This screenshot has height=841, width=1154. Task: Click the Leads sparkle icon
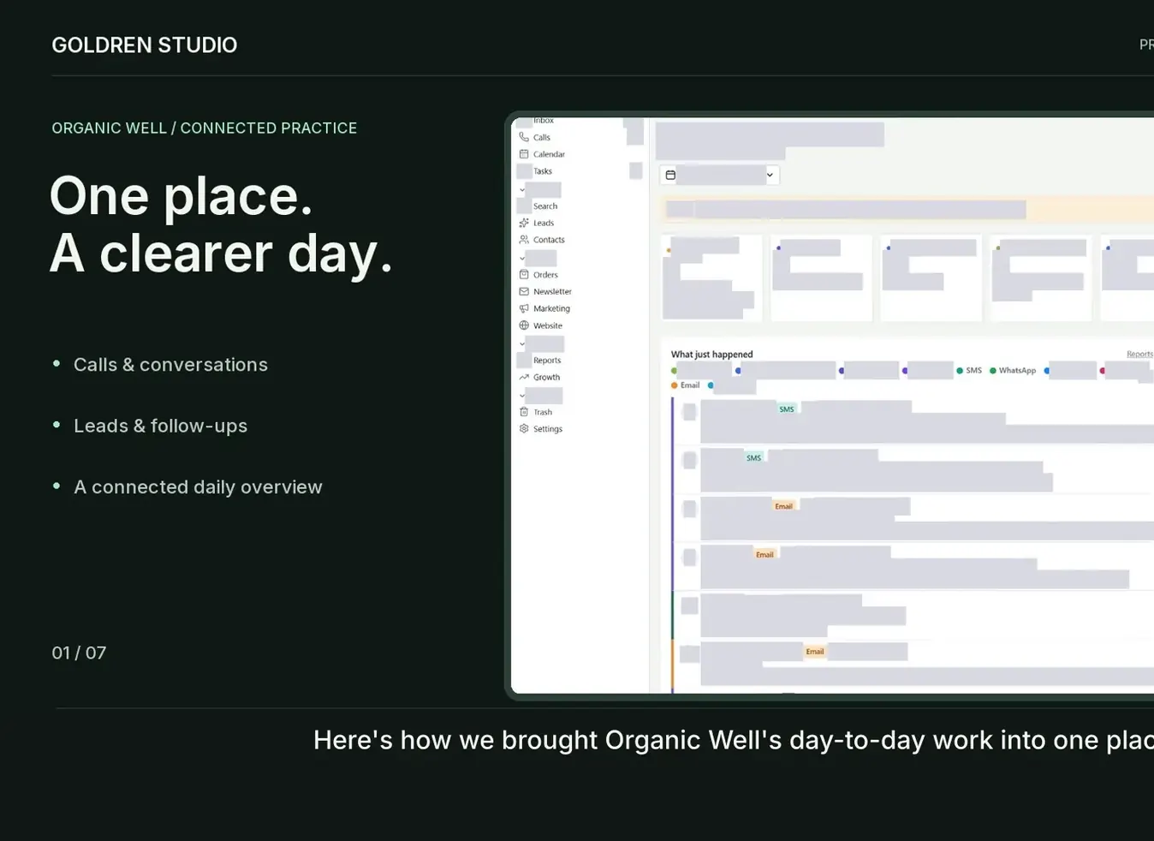524,223
